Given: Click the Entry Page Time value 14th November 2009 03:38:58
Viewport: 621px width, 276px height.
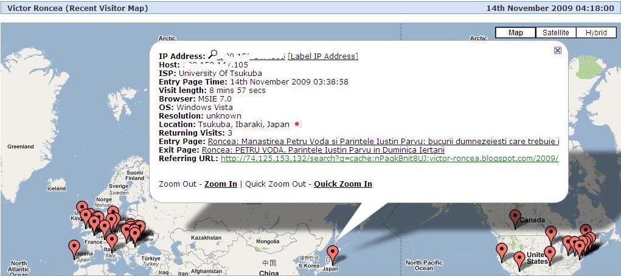Looking at the screenshot, I should (x=289, y=82).
